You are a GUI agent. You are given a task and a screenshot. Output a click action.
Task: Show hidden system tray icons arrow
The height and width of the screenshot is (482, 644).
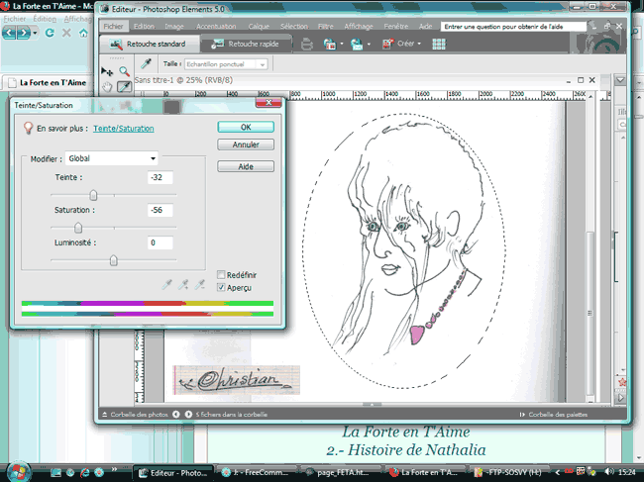[x=558, y=472]
